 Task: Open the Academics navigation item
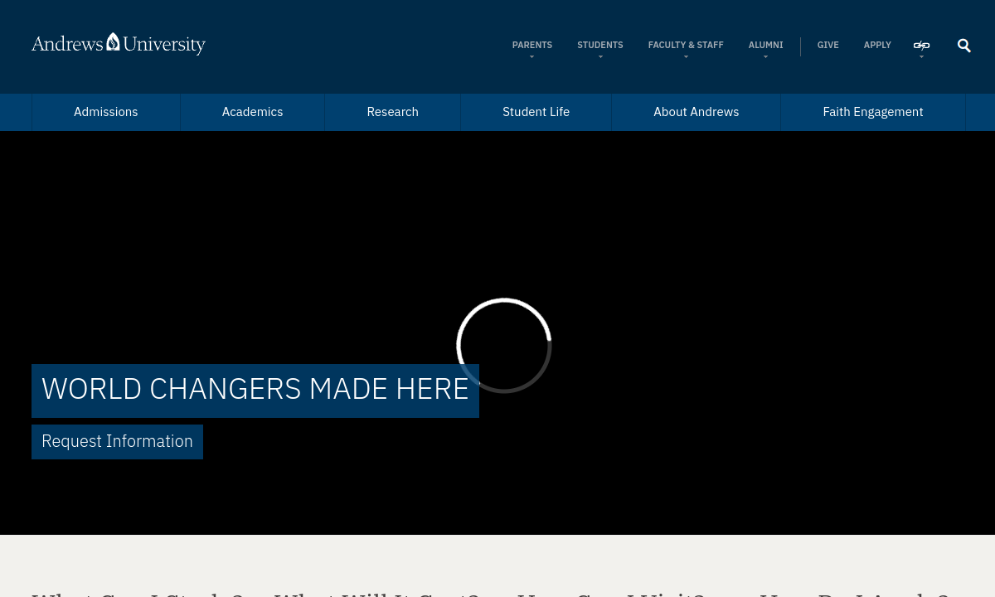pyautogui.click(x=252, y=112)
